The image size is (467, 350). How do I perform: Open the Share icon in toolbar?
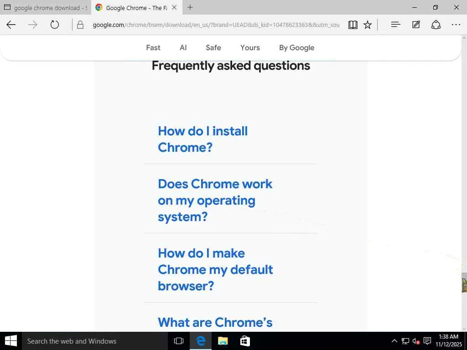click(x=436, y=25)
